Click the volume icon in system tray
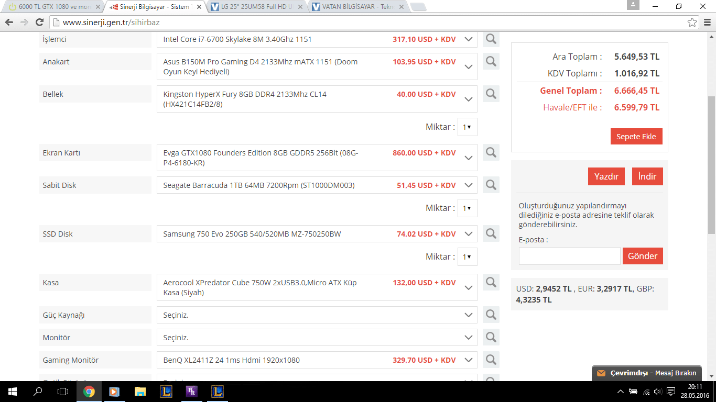Screen dimensions: 716x402 [658, 392]
